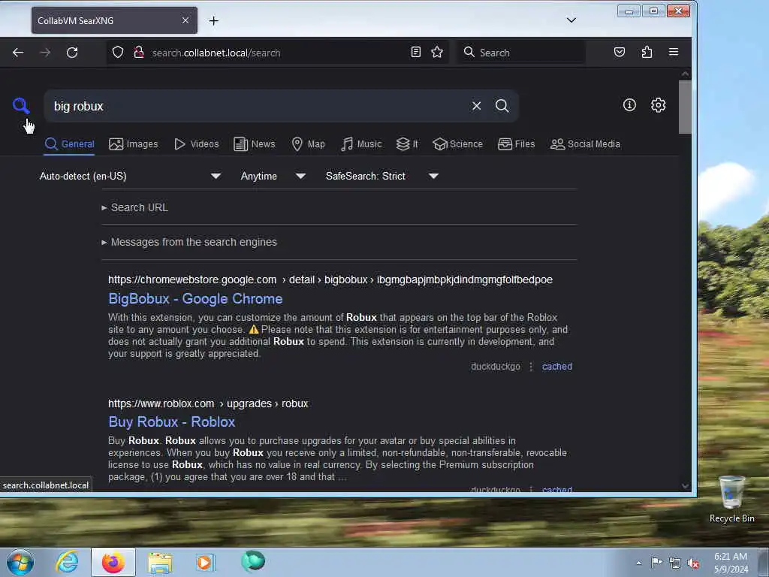The image size is (769, 577).
Task: Show hidden tray icons arrow
Action: [638, 563]
